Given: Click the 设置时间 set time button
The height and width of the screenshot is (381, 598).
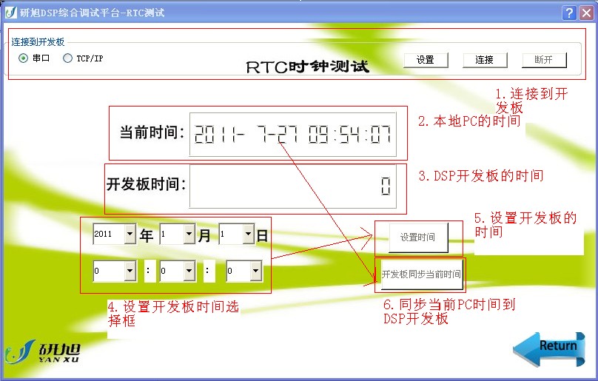Looking at the screenshot, I should pos(417,237).
